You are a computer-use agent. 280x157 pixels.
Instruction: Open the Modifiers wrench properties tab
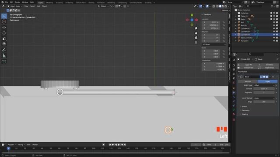click(234, 92)
